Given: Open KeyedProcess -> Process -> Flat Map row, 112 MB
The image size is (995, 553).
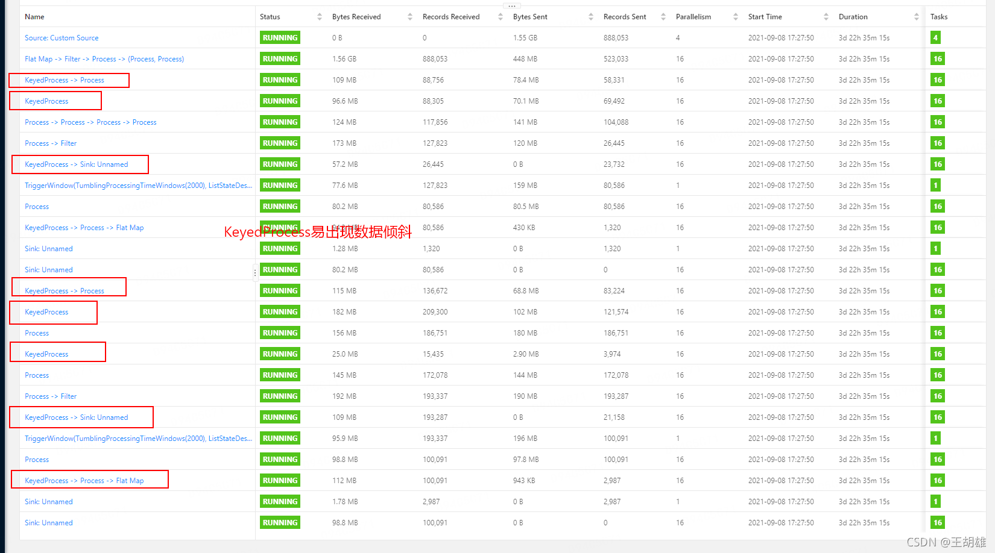Looking at the screenshot, I should click(x=84, y=481).
